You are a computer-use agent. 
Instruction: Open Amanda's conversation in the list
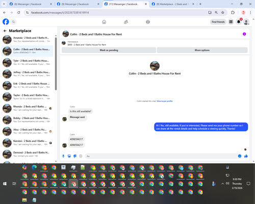click(x=27, y=39)
